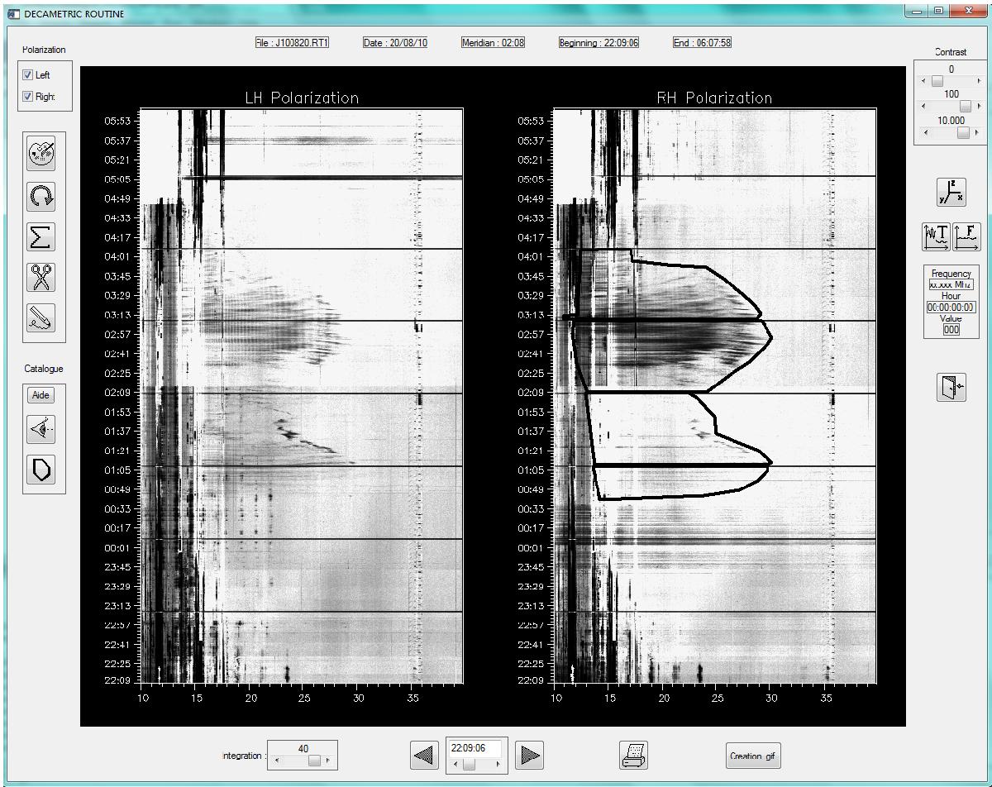Viewport: 992px width, 787px height.
Task: Select the scissors cut tool
Action: click(x=41, y=278)
